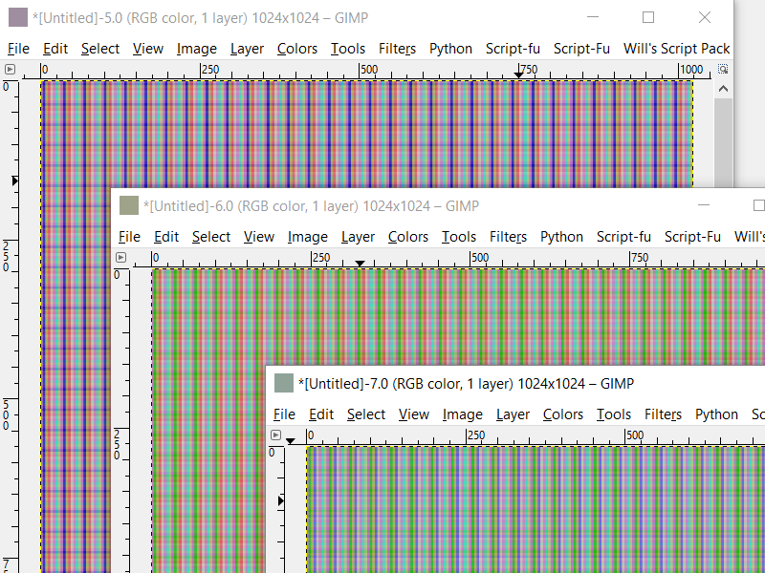Click the Untitled-7.0 title bar text
Viewport: 765px width, 573px height.
tap(466, 384)
